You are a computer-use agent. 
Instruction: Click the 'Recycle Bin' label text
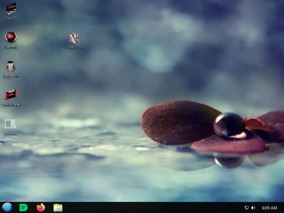point(11,76)
